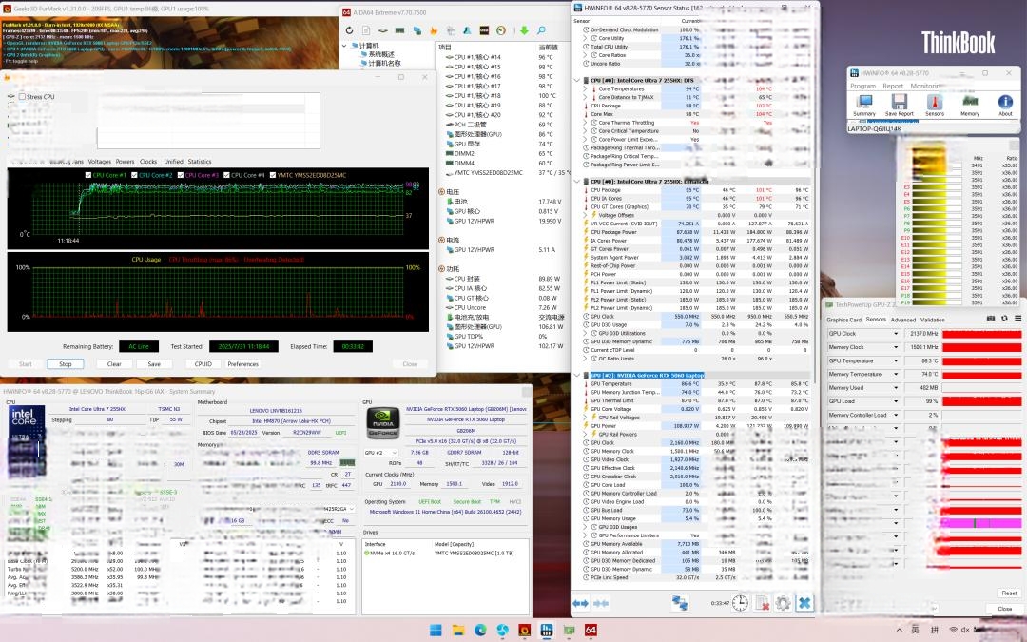Expand the GPU Rail Voltages row
The width and height of the screenshot is (1027, 642).
coord(585,418)
